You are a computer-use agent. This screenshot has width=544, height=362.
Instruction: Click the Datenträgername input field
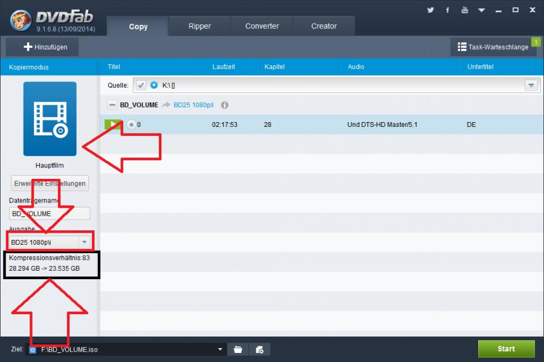point(50,213)
